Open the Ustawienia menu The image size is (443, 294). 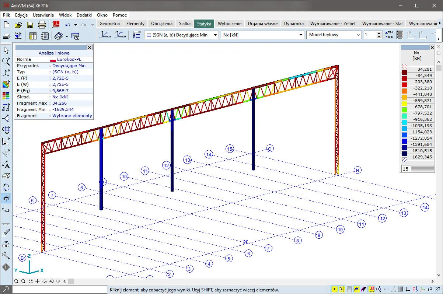[x=43, y=15]
